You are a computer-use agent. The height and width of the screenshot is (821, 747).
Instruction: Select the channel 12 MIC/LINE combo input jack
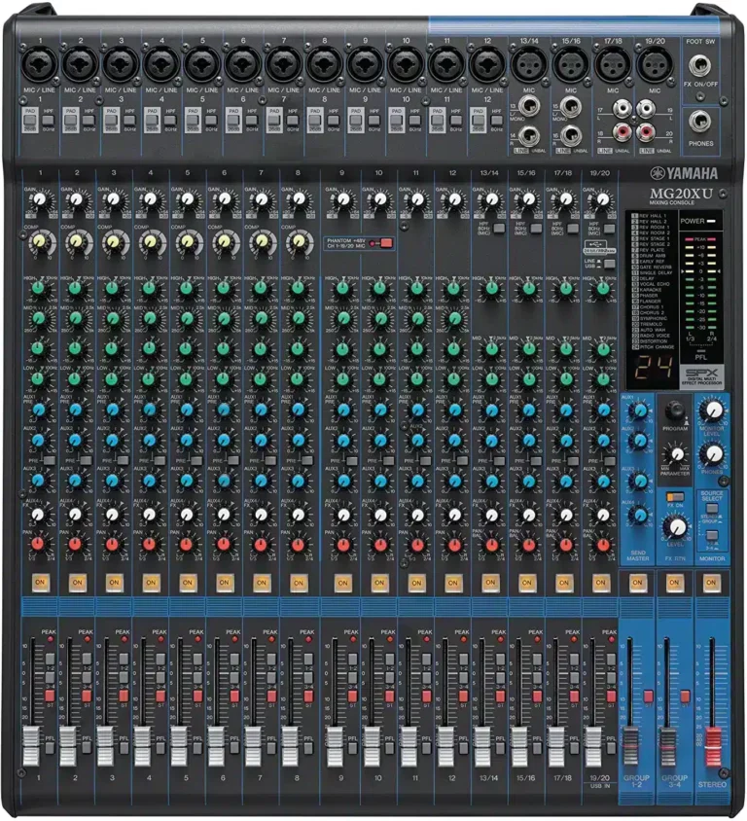click(487, 64)
